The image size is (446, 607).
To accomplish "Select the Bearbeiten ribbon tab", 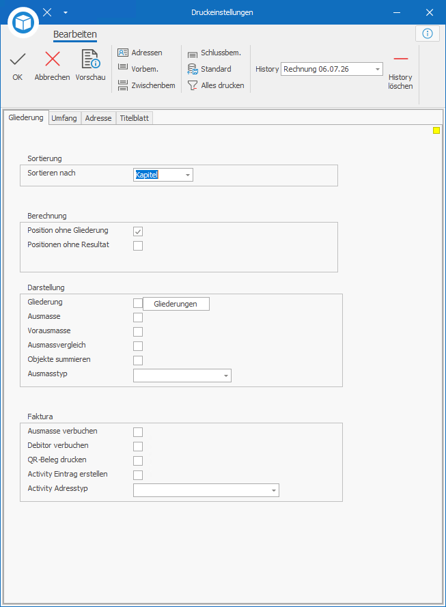I will point(75,34).
